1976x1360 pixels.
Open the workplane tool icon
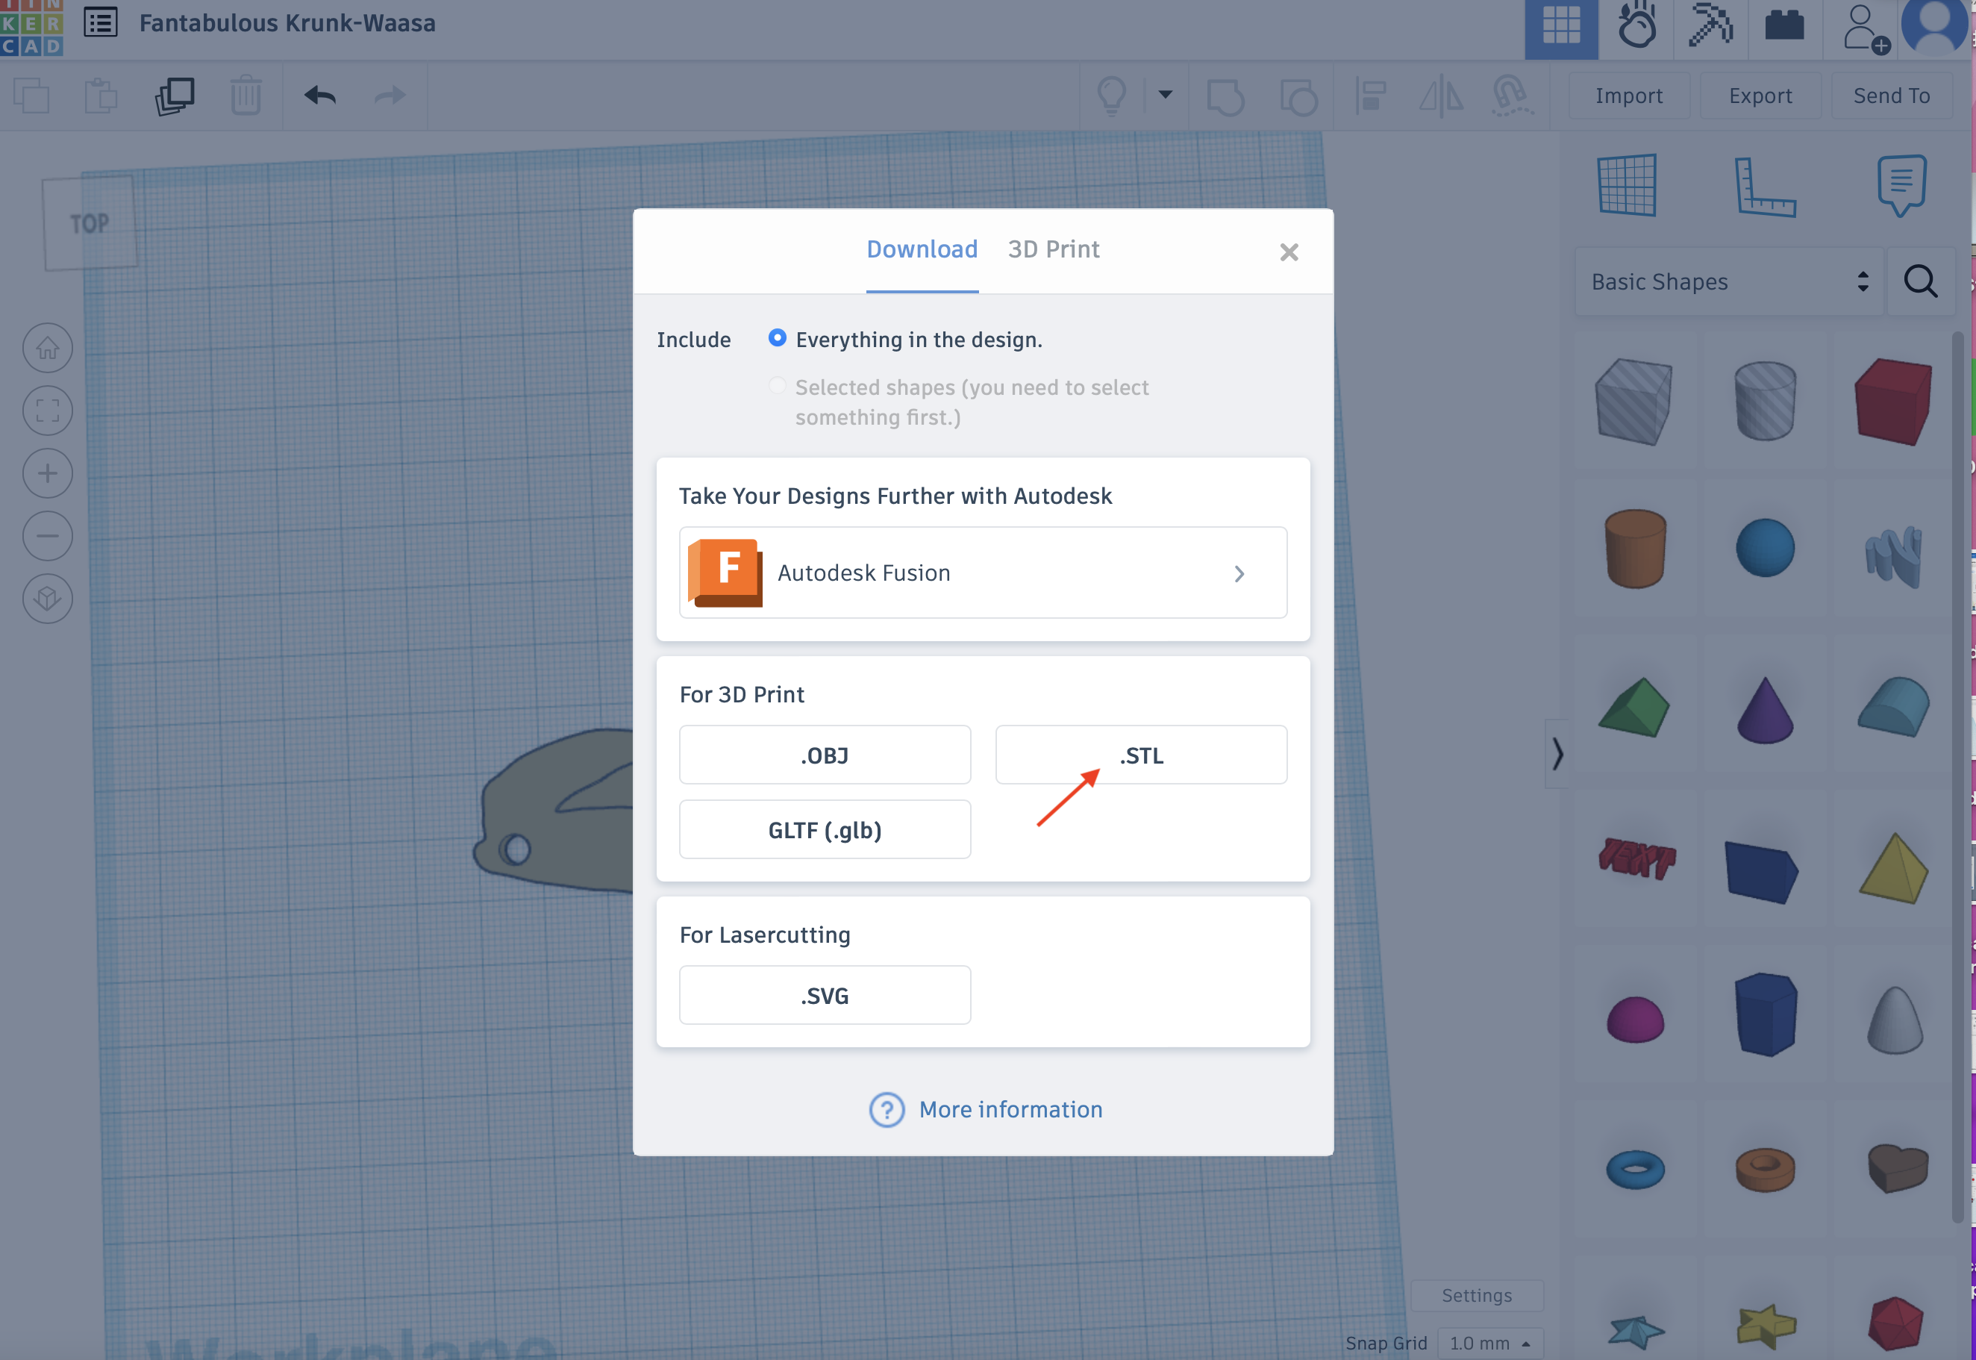(1627, 185)
